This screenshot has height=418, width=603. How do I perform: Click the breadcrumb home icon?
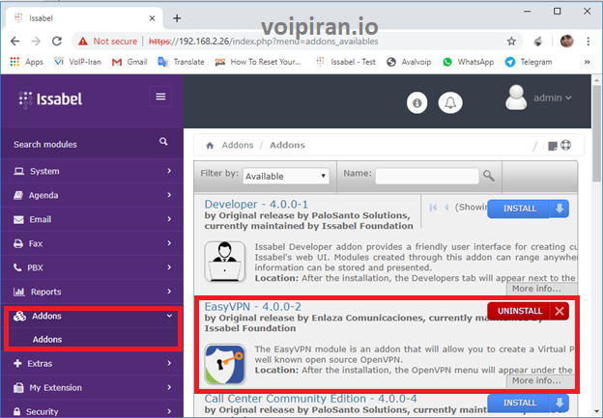[210, 145]
